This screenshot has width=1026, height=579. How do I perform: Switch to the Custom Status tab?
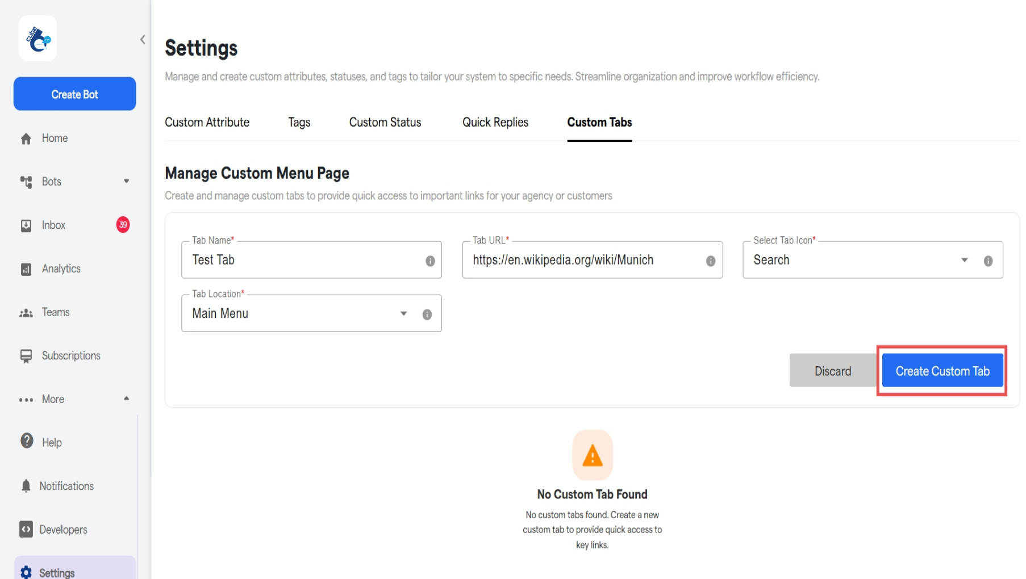pos(385,123)
